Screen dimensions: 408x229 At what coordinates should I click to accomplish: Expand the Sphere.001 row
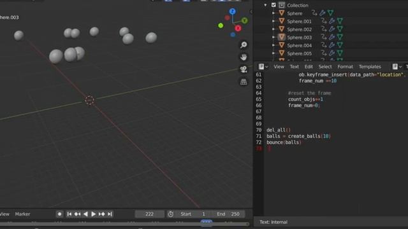(x=273, y=21)
